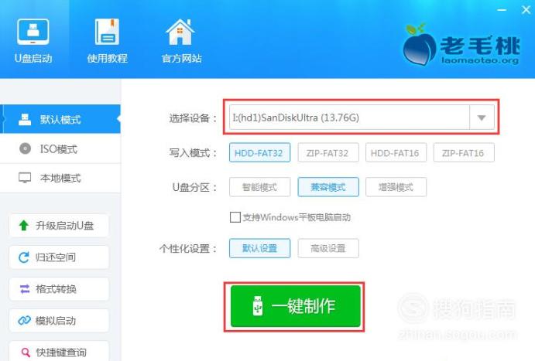Click the green arrow upgrade icon
Image resolution: width=535 pixels, height=361 pixels.
coord(23,225)
